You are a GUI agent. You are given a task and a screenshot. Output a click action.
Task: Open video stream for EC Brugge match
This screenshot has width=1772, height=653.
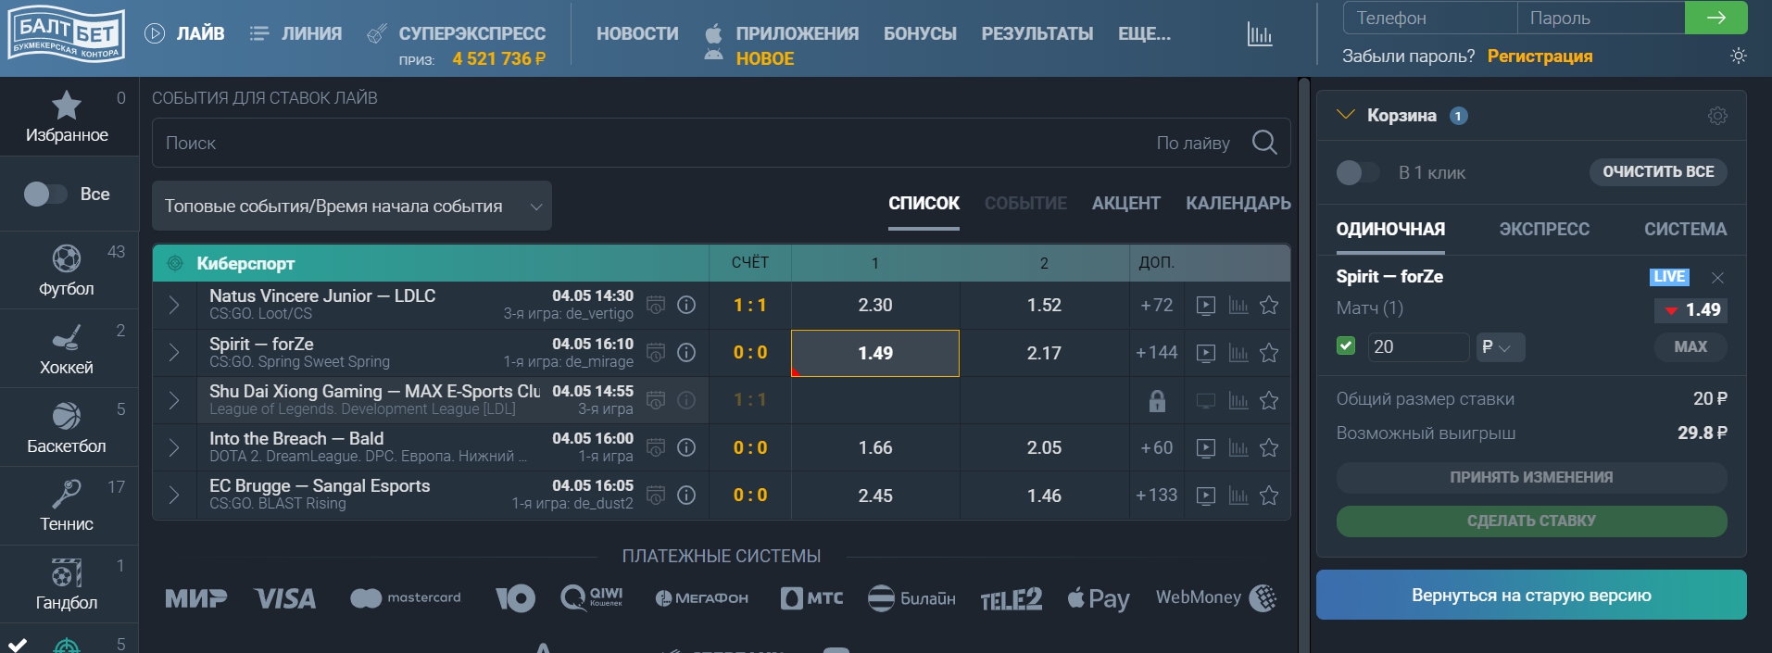[1206, 496]
